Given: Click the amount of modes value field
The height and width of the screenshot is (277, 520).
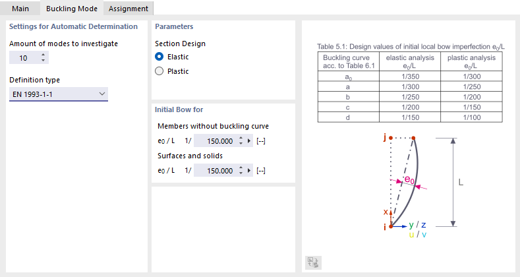Looking at the screenshot, I should point(24,58).
